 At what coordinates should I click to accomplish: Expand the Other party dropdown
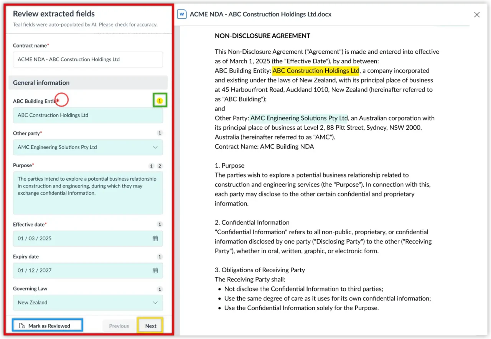coord(155,147)
